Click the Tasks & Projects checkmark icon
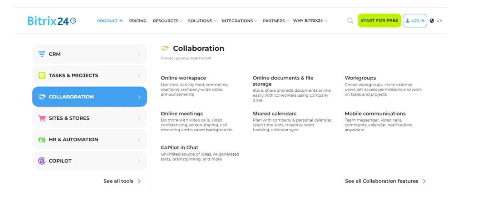 coord(42,76)
